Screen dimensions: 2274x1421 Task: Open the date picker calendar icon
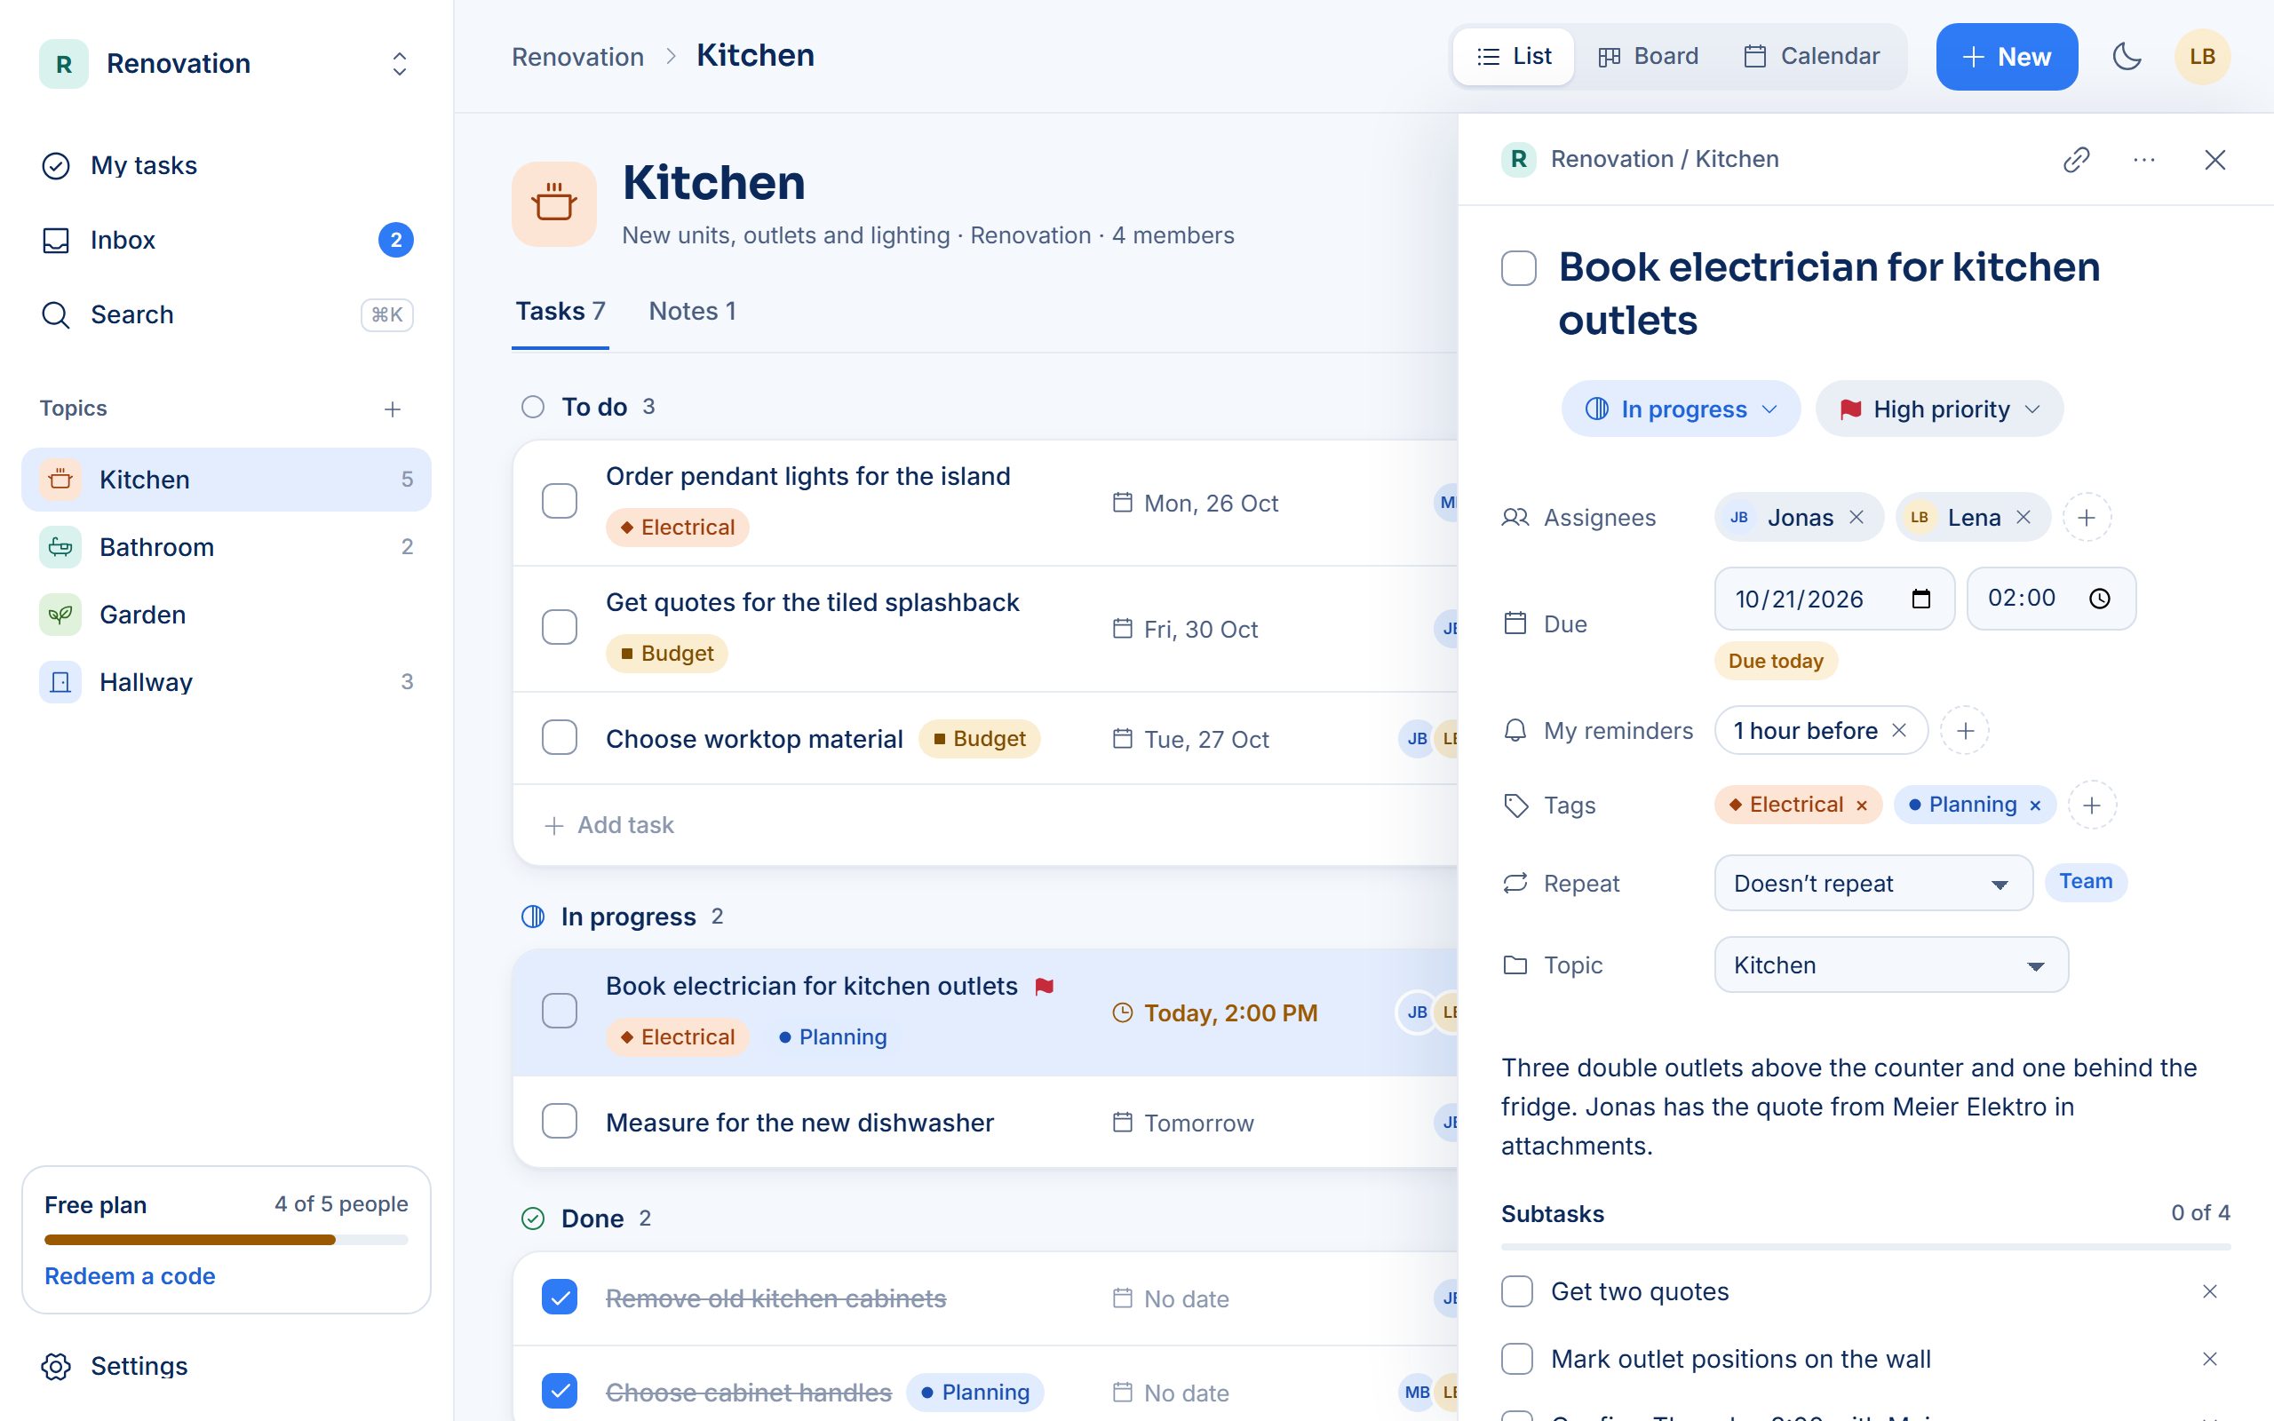click(x=1920, y=599)
